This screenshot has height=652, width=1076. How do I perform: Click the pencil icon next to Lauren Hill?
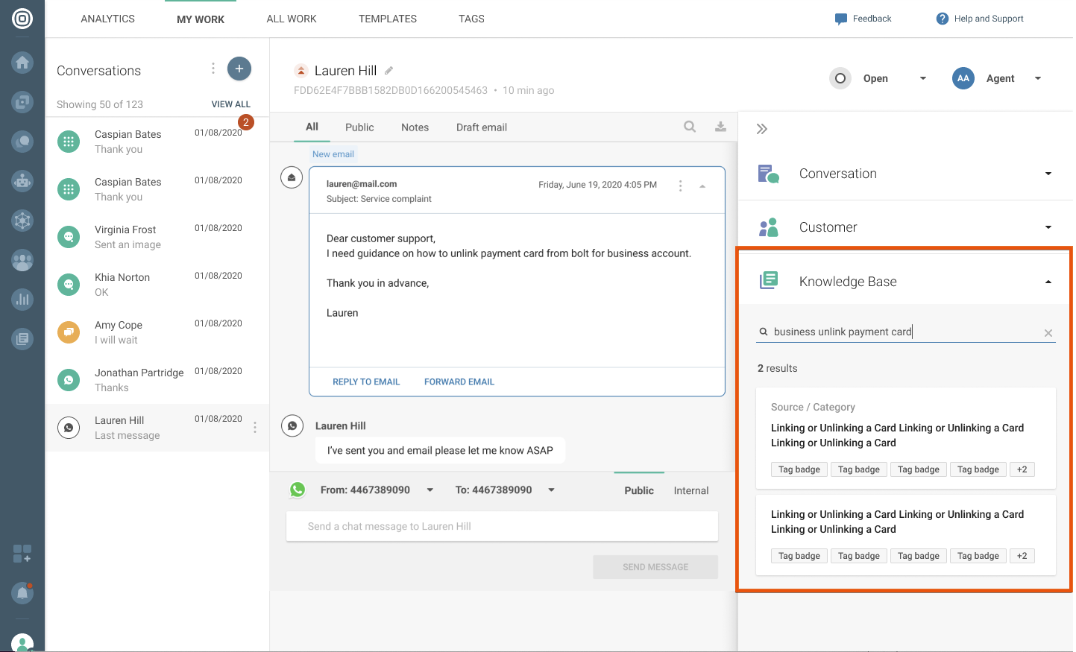tap(388, 71)
